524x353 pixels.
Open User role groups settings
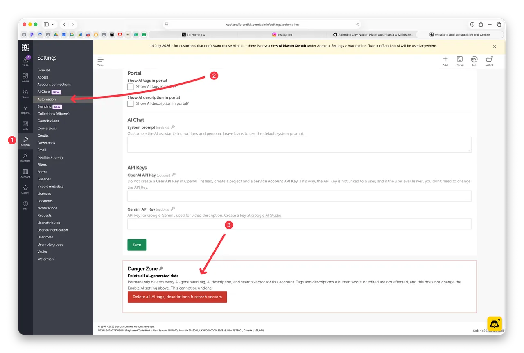pyautogui.click(x=50, y=245)
